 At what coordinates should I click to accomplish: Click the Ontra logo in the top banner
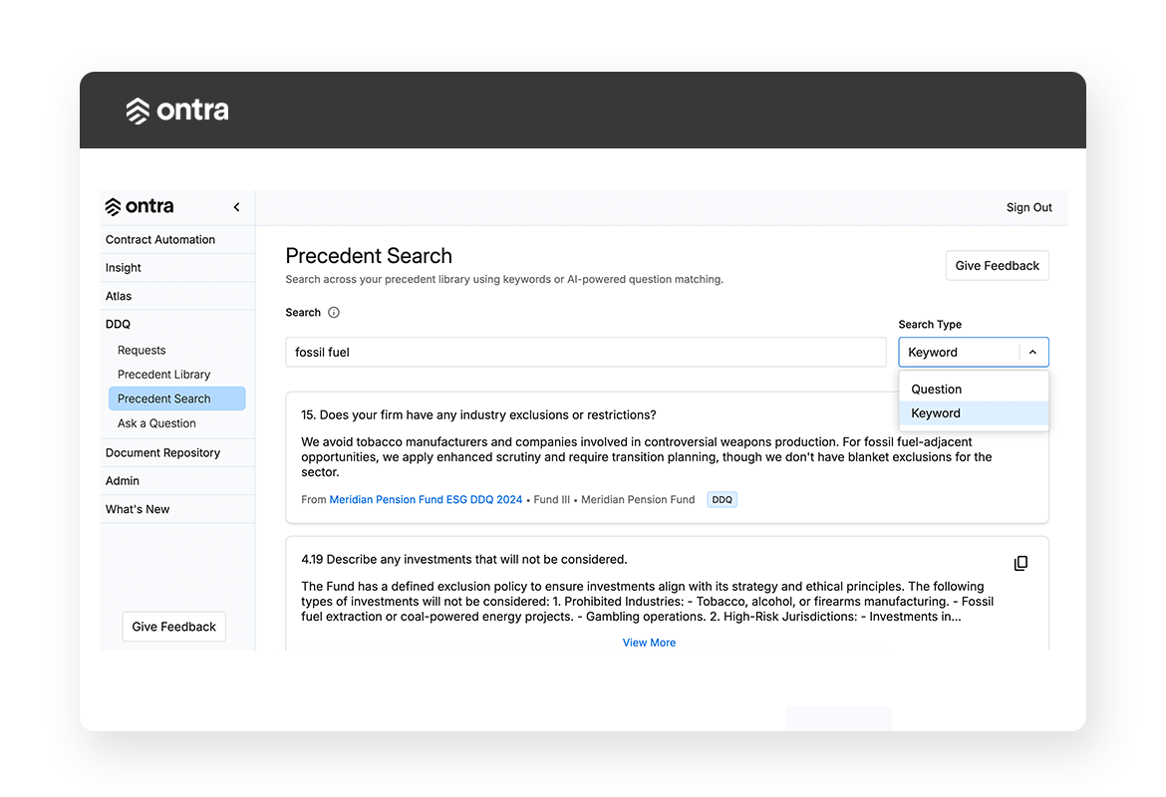[177, 111]
